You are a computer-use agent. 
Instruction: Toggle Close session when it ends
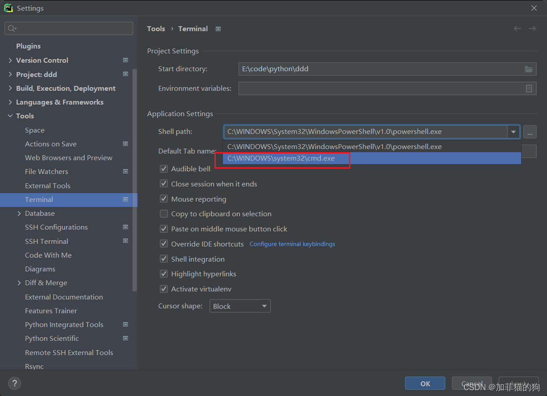[164, 184]
